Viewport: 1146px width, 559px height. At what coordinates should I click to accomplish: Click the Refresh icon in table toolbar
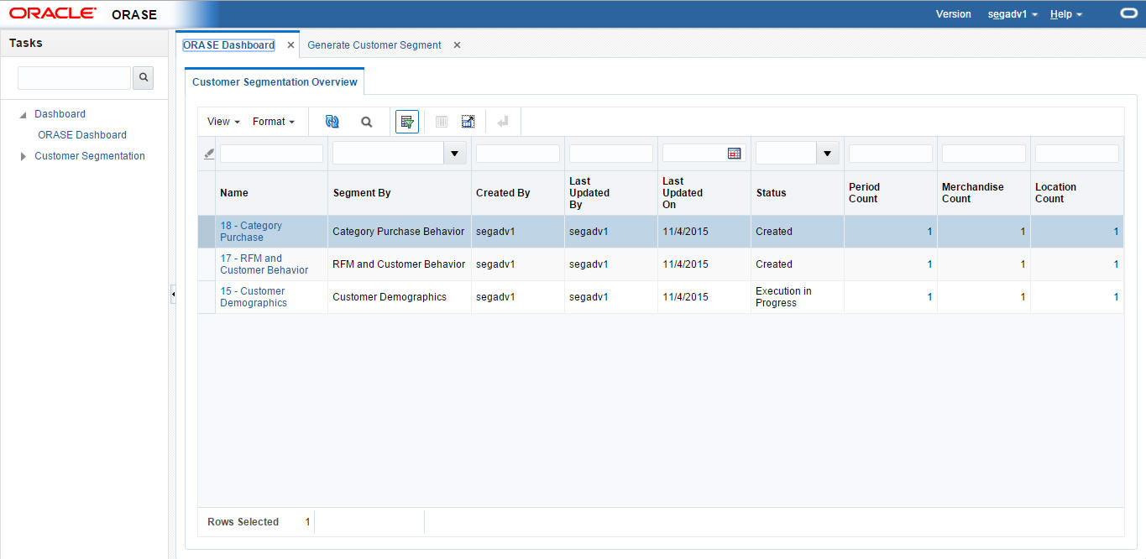pyautogui.click(x=332, y=122)
